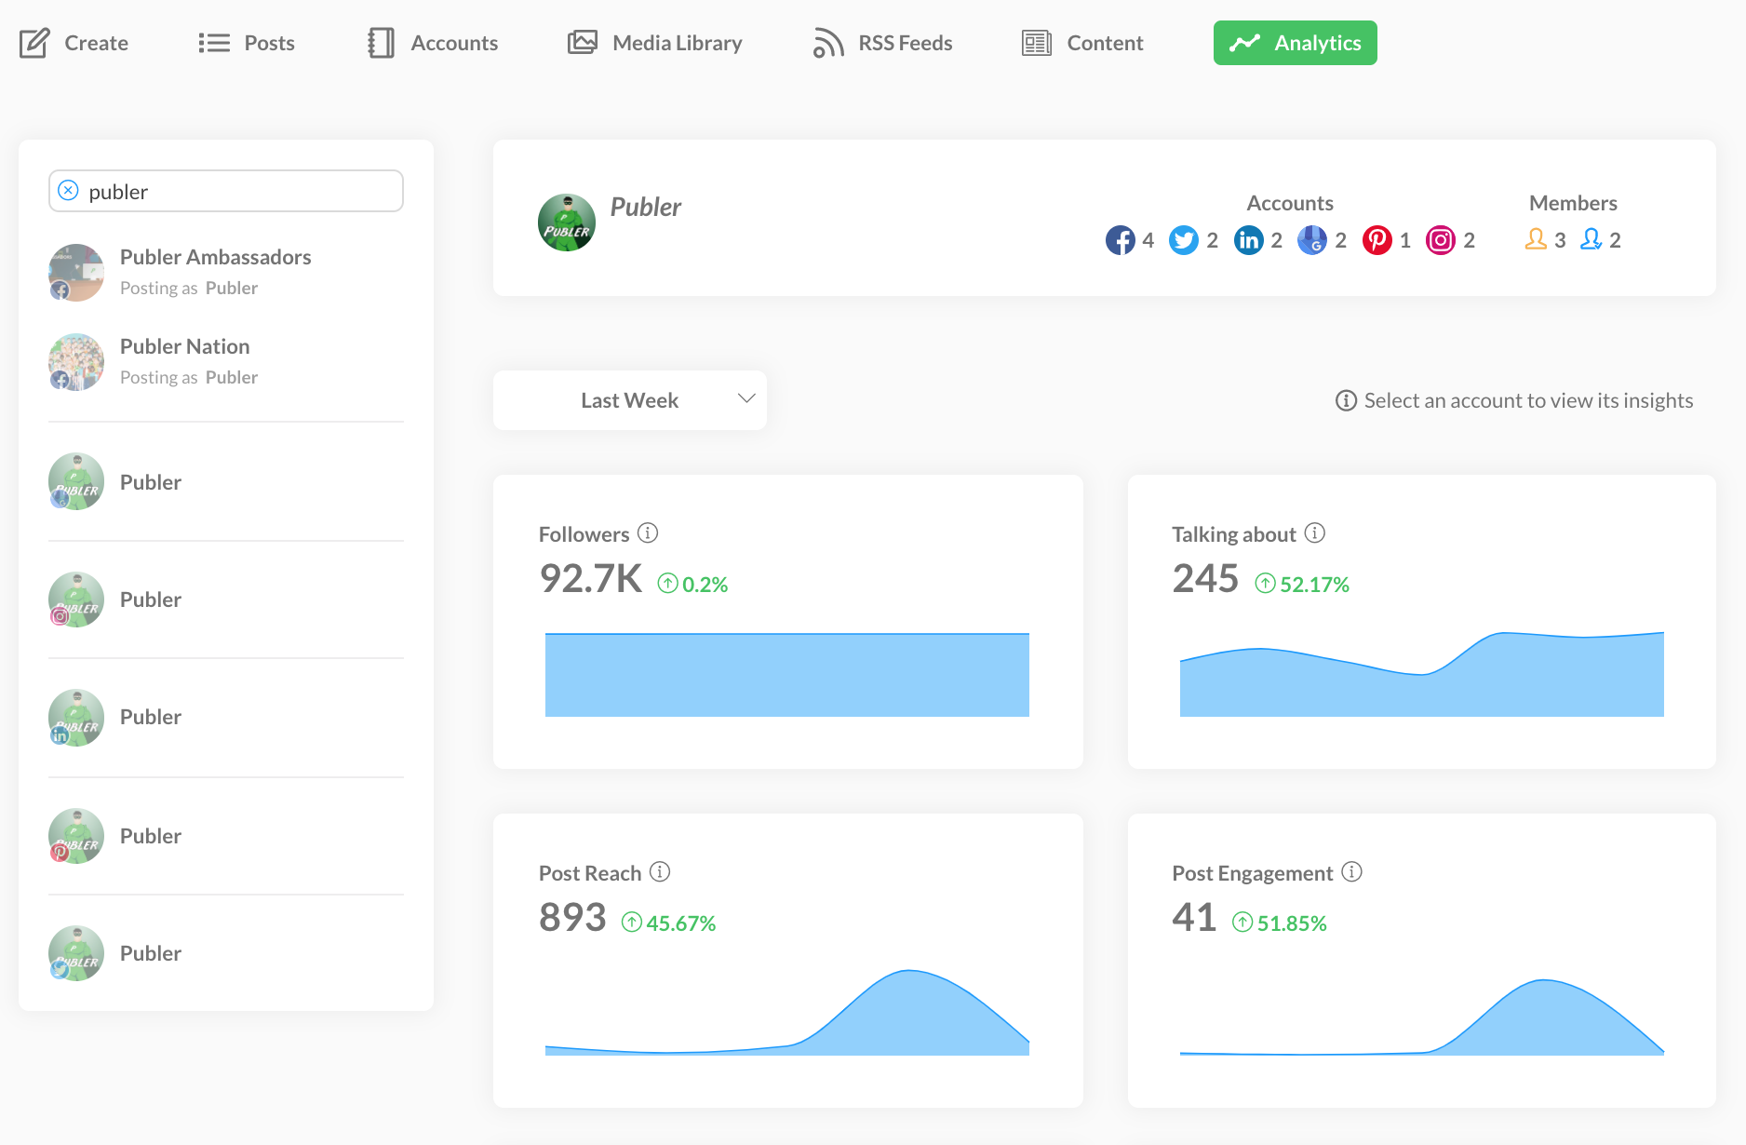Select the Twitter accounts icon showing 2
Image resolution: width=1746 pixels, height=1145 pixels.
1183,239
